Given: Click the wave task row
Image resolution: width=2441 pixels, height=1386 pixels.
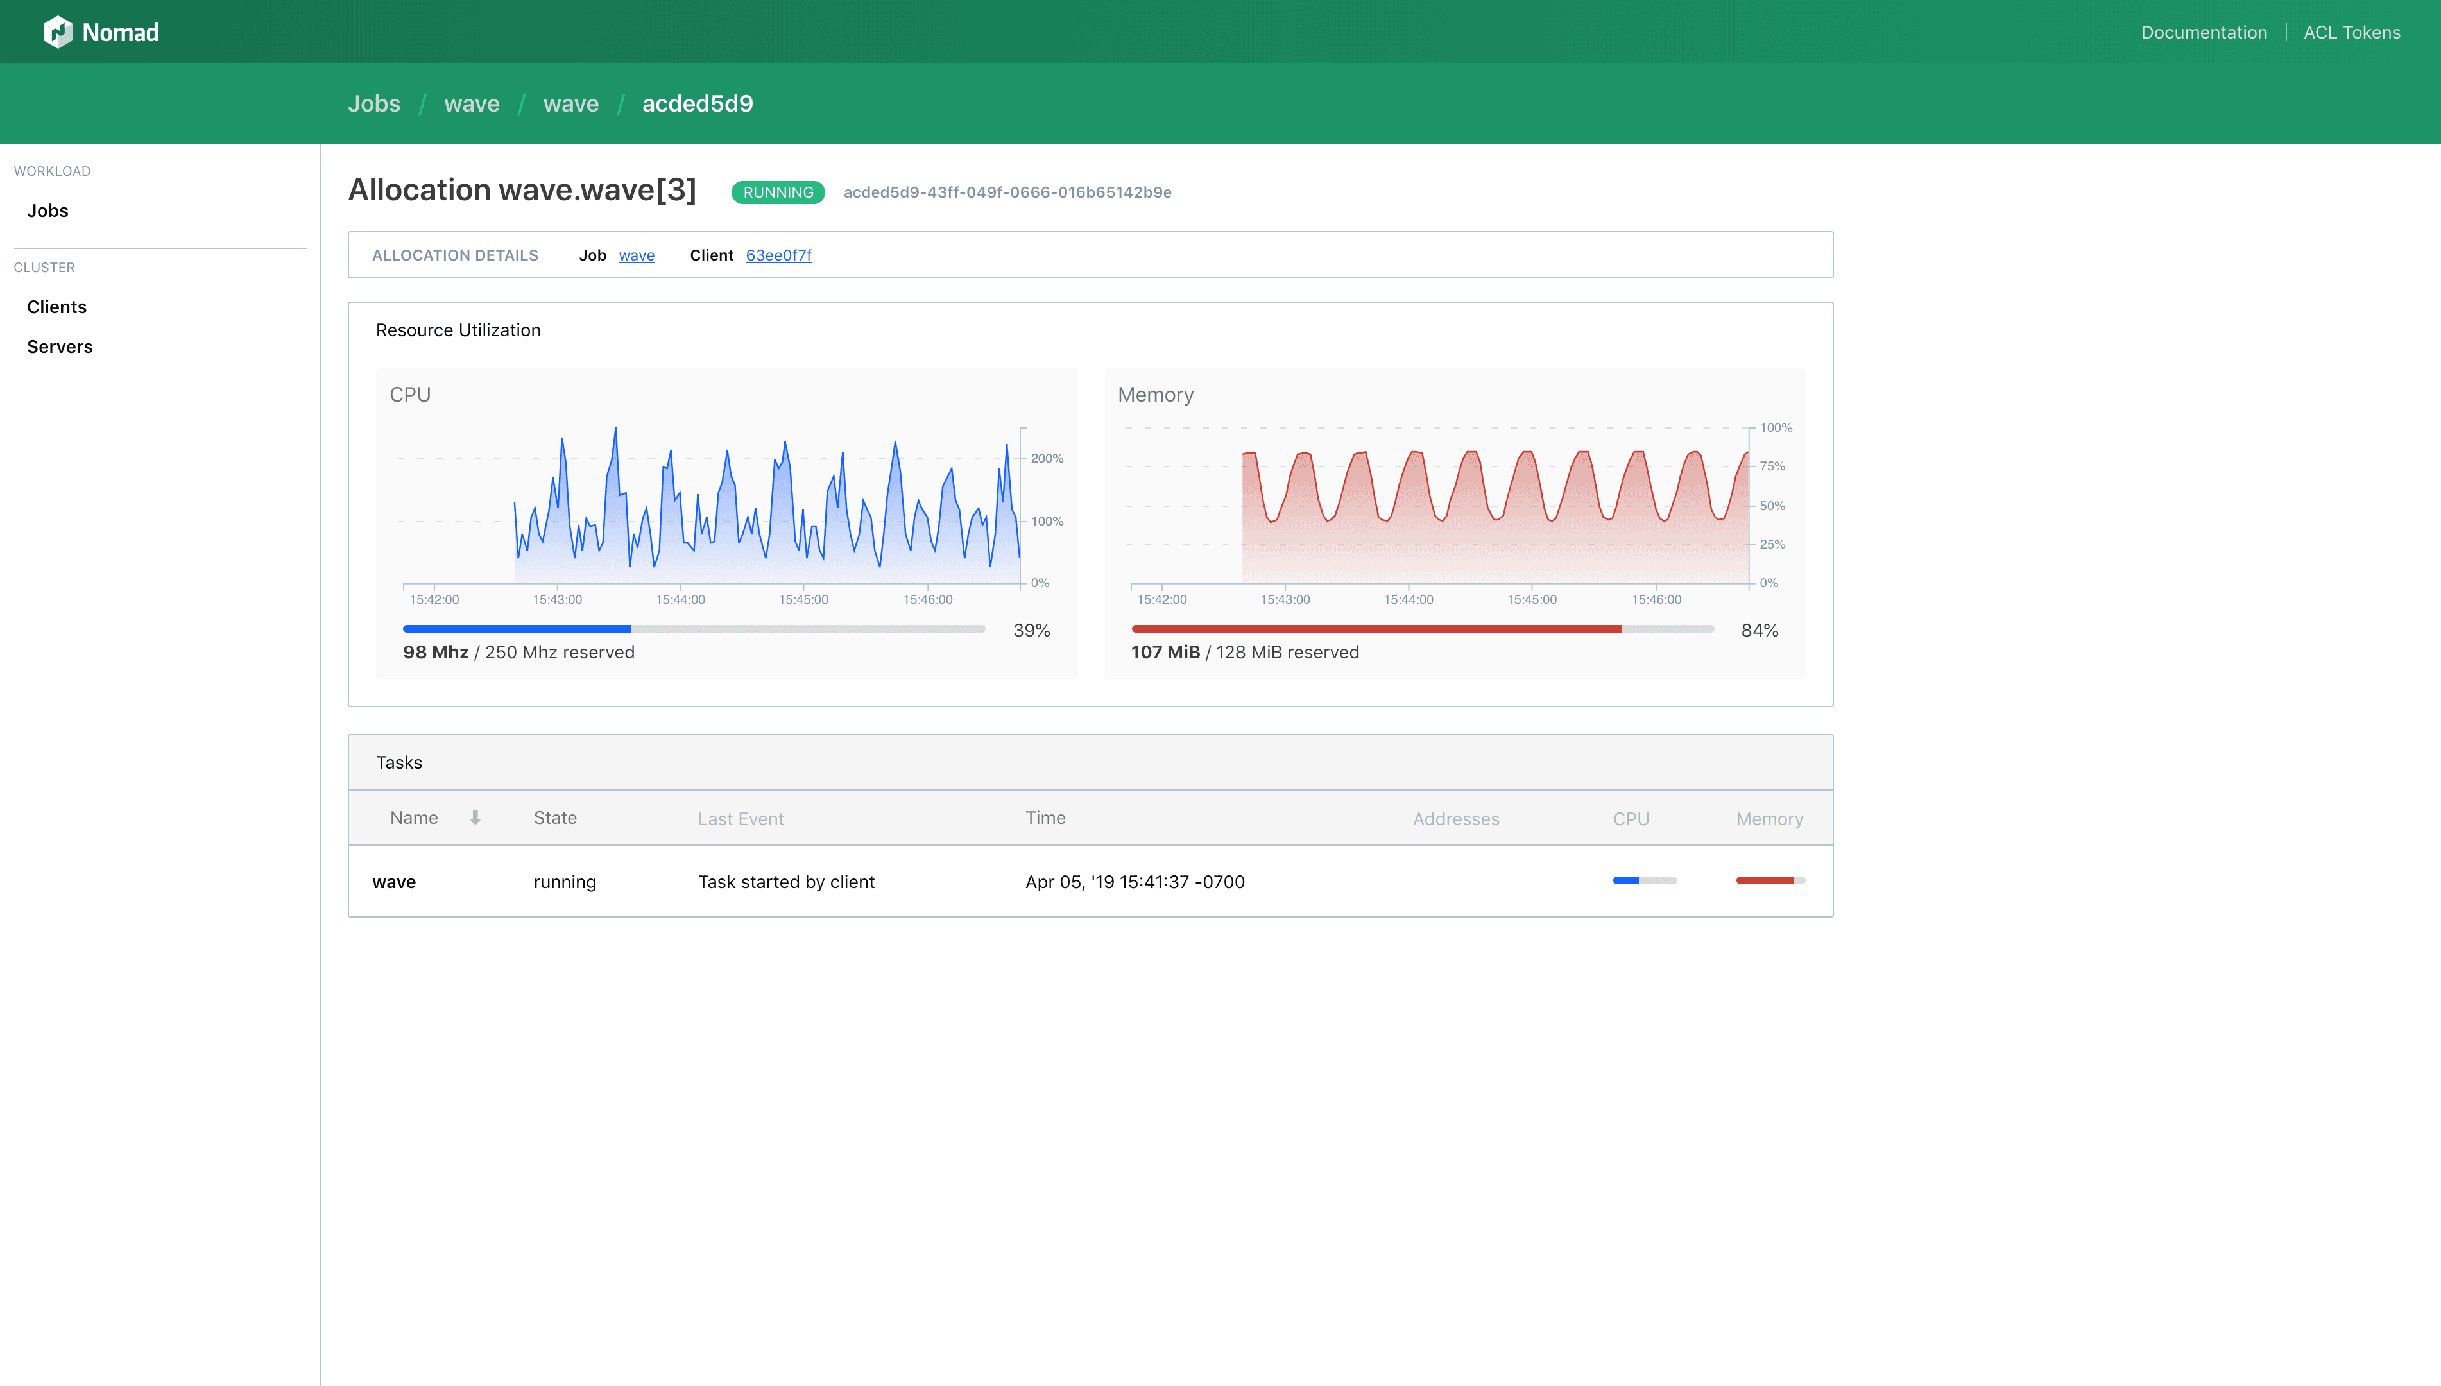Looking at the screenshot, I should (x=394, y=882).
